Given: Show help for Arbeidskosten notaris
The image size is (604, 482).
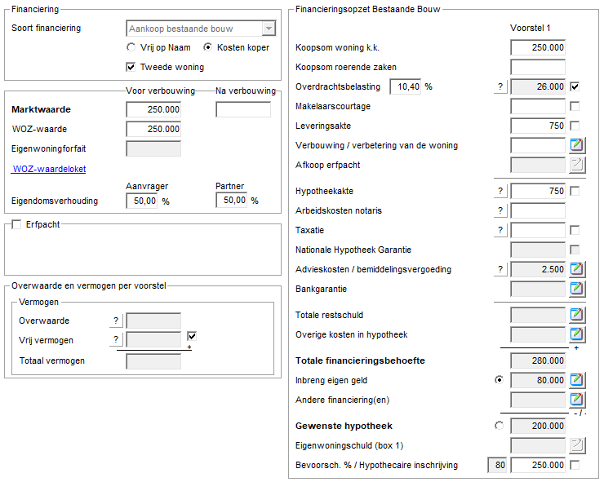Looking at the screenshot, I should [500, 210].
